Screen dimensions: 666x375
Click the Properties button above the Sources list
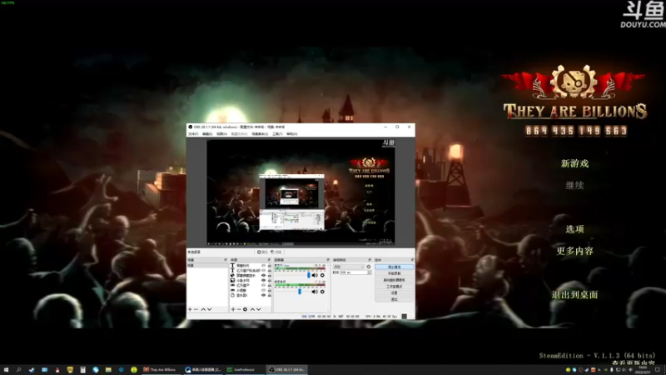[262, 252]
